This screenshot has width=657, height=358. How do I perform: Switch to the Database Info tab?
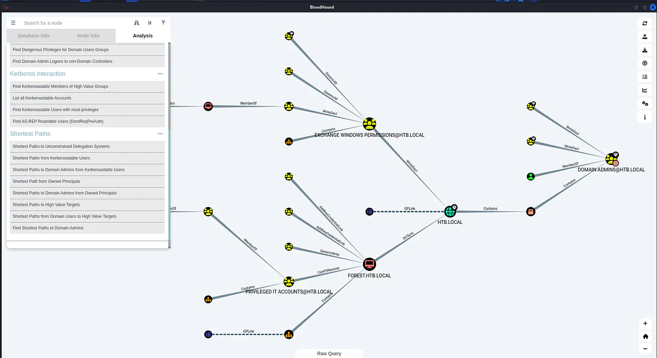[x=34, y=36]
